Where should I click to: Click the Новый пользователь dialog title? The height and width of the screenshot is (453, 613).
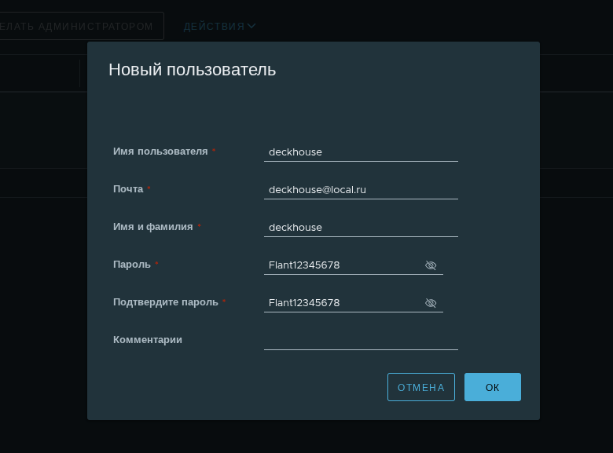click(x=192, y=69)
